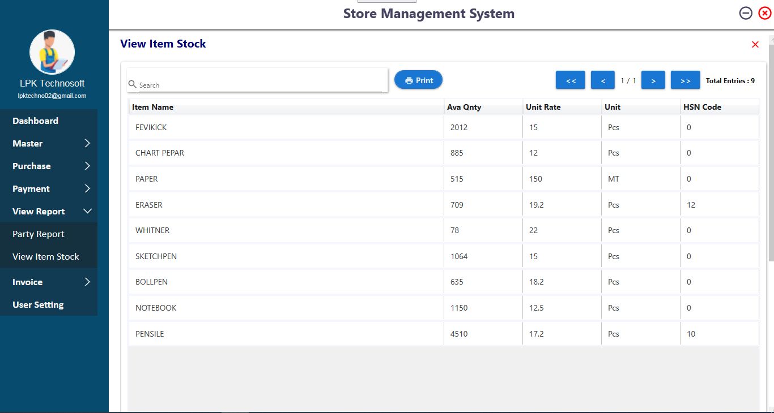
Task: Close the View Item Stock panel
Action: (755, 45)
